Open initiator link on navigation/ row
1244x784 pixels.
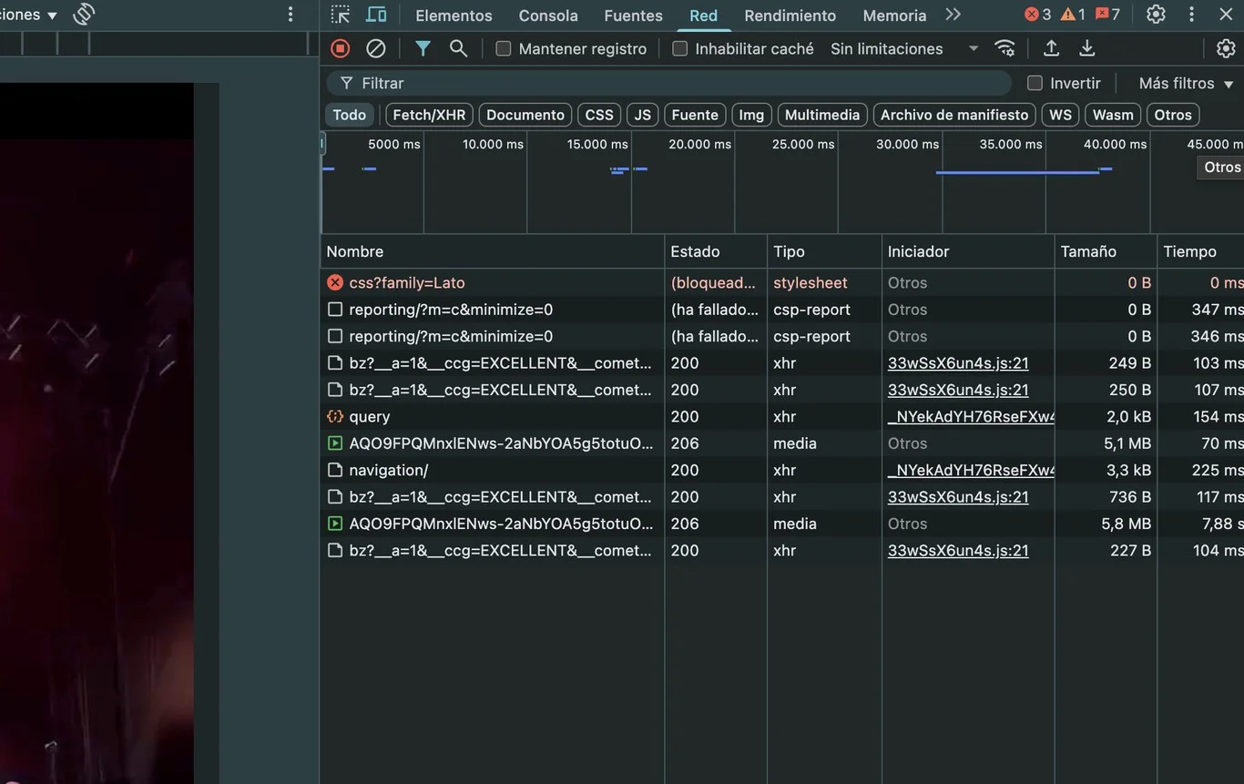click(971, 471)
